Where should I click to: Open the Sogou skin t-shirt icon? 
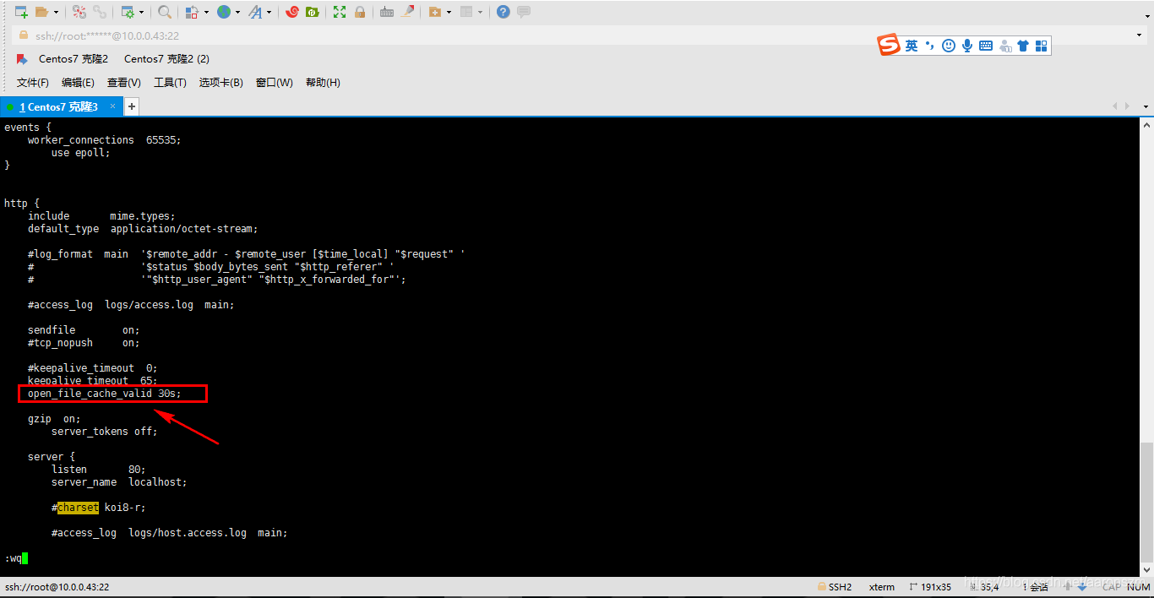[1023, 46]
